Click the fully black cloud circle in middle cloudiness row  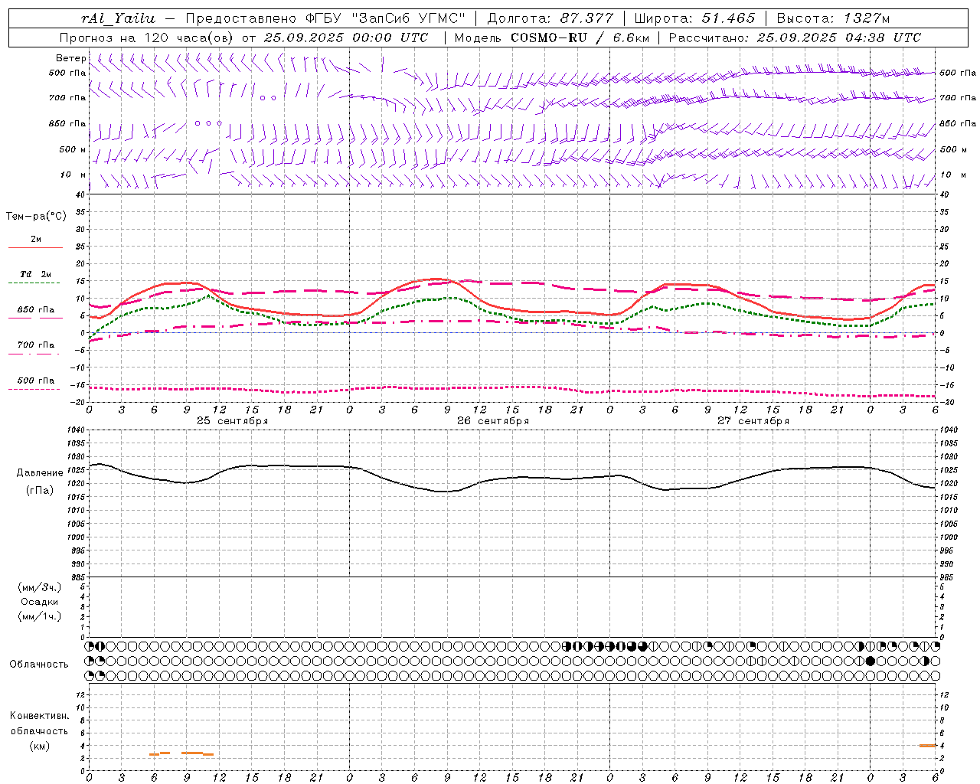click(871, 661)
